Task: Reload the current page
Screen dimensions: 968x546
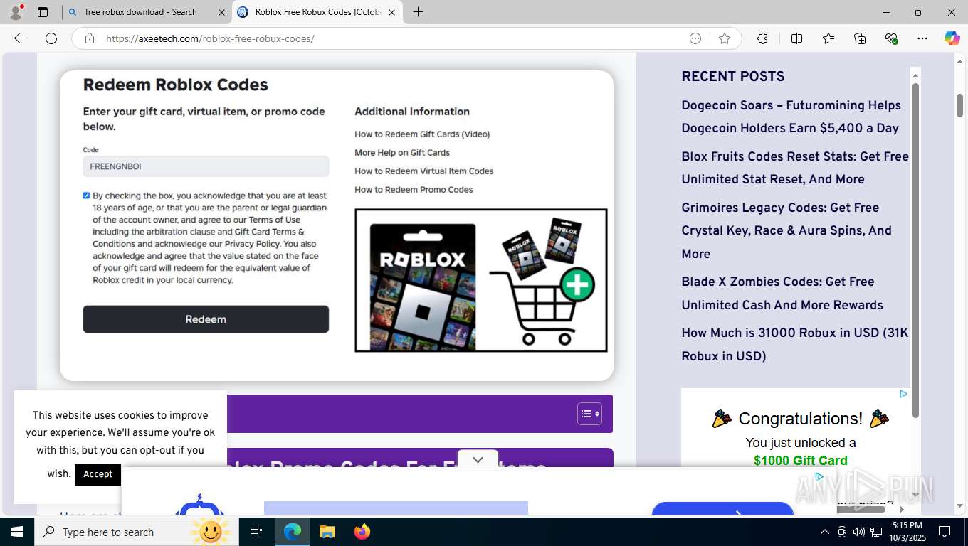Action: [x=51, y=38]
